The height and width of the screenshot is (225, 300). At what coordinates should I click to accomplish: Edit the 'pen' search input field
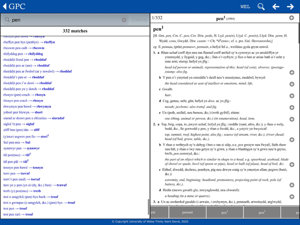click(65, 20)
